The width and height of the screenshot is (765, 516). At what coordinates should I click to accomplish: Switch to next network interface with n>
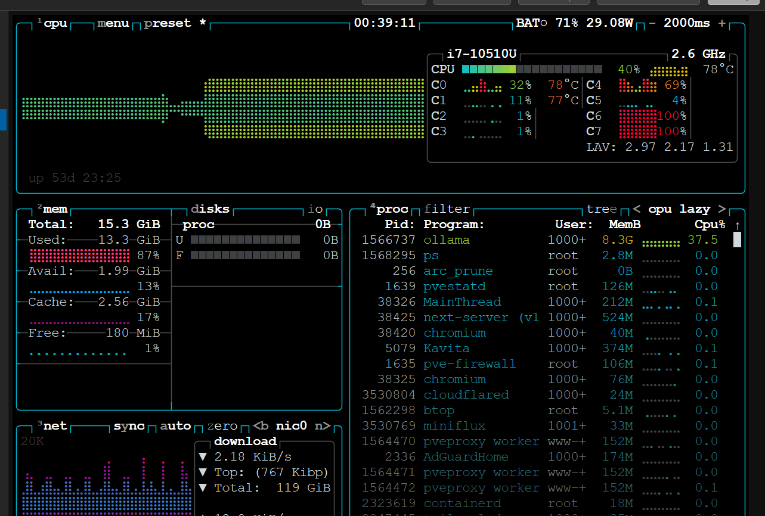tap(323, 426)
